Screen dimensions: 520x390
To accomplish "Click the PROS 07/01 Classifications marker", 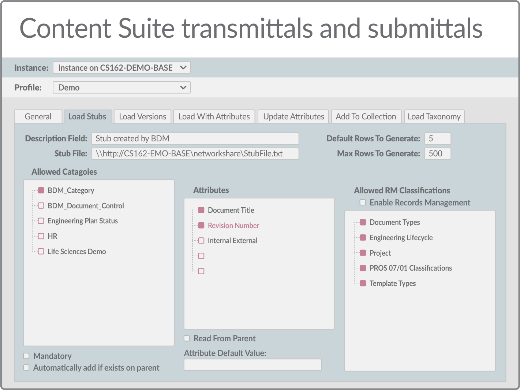I will click(x=363, y=268).
